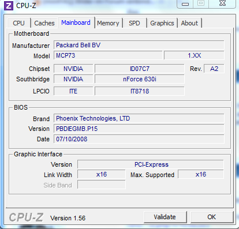Close the CPU-Z window
Viewport: 239px width, 229px height.
(x=222, y=3)
